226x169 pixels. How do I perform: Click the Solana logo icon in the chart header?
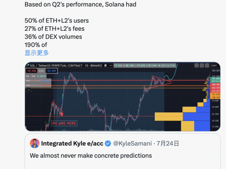28,65
